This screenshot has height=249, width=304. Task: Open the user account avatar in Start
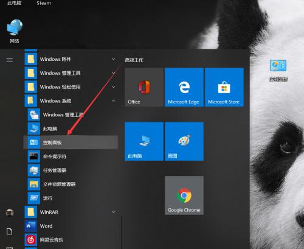click(10, 212)
